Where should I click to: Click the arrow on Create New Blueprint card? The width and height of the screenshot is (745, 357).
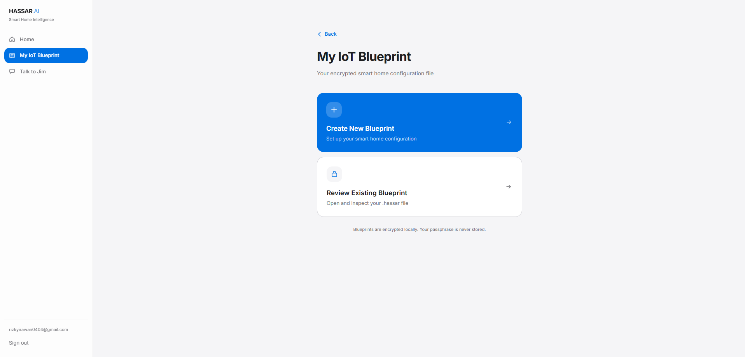pos(509,122)
